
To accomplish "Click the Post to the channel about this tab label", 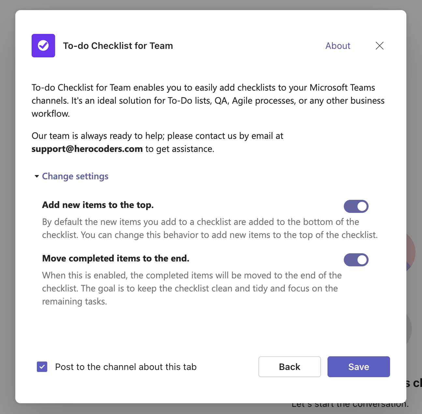I will (126, 367).
